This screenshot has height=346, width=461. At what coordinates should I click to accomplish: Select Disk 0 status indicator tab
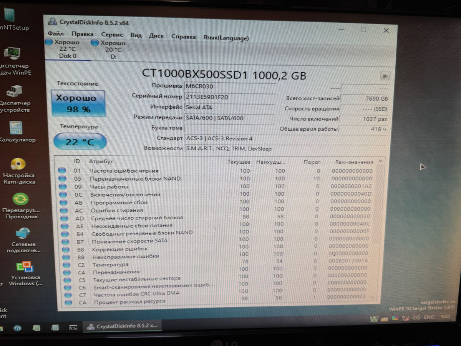[x=68, y=49]
